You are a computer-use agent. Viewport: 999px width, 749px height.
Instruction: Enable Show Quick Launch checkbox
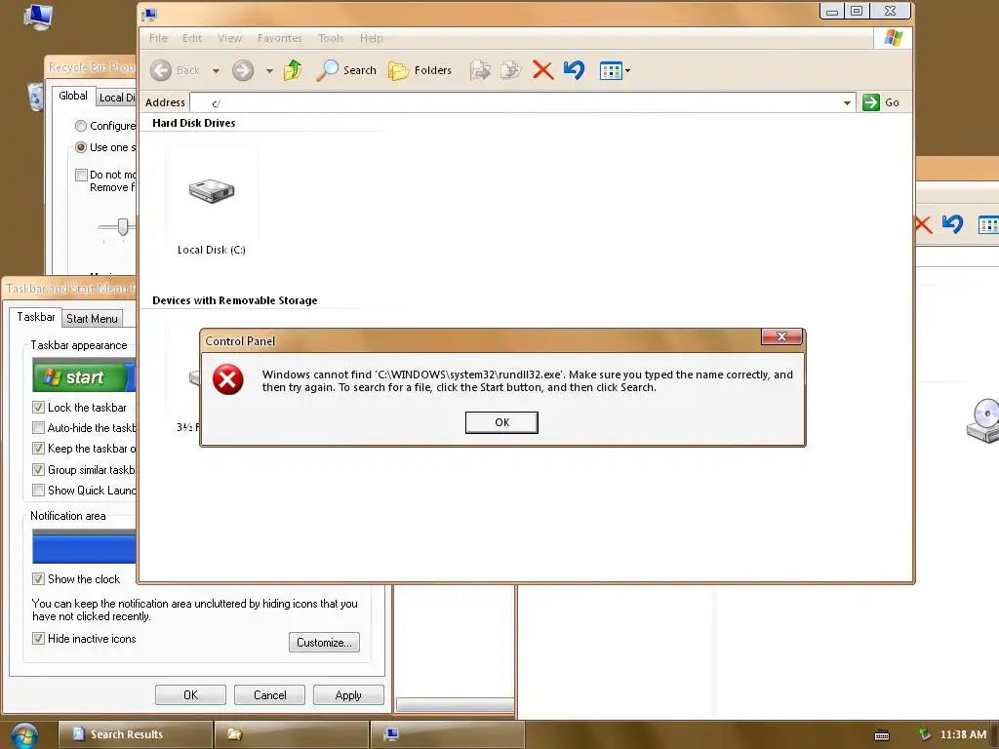tap(38, 490)
